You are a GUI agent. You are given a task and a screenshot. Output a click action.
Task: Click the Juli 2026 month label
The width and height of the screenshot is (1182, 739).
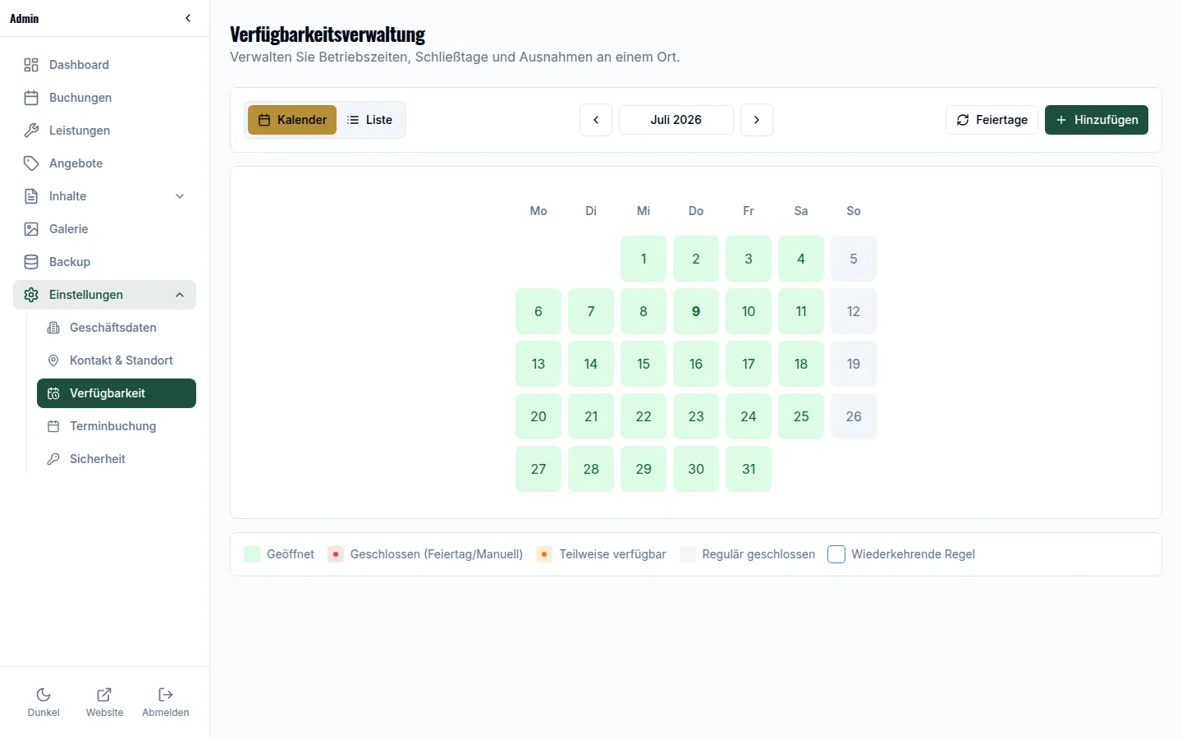[x=676, y=120]
